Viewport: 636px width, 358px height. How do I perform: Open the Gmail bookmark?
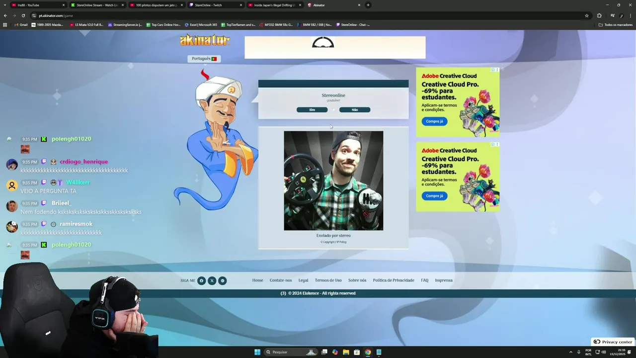(21, 25)
